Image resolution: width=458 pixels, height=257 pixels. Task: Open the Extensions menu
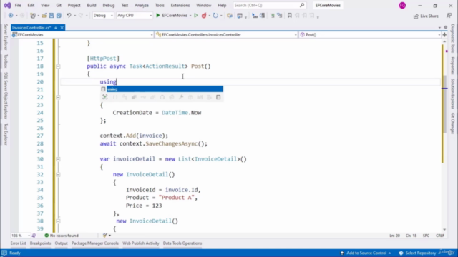click(180, 5)
